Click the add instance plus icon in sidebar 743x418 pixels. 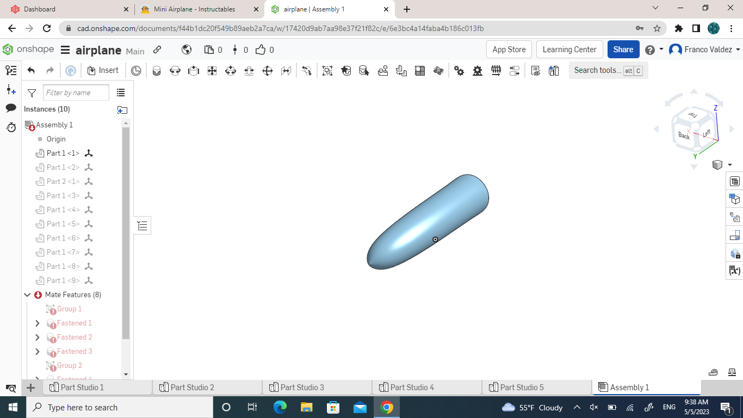tap(11, 89)
